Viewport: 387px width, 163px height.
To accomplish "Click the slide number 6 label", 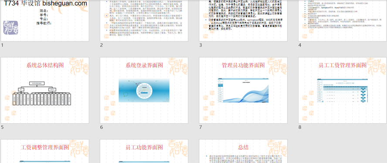I will point(102,127).
